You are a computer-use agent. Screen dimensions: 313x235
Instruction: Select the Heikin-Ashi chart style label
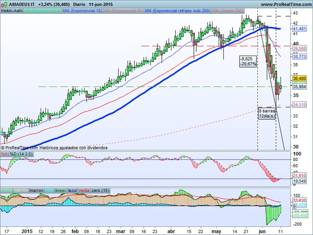(x=12, y=11)
